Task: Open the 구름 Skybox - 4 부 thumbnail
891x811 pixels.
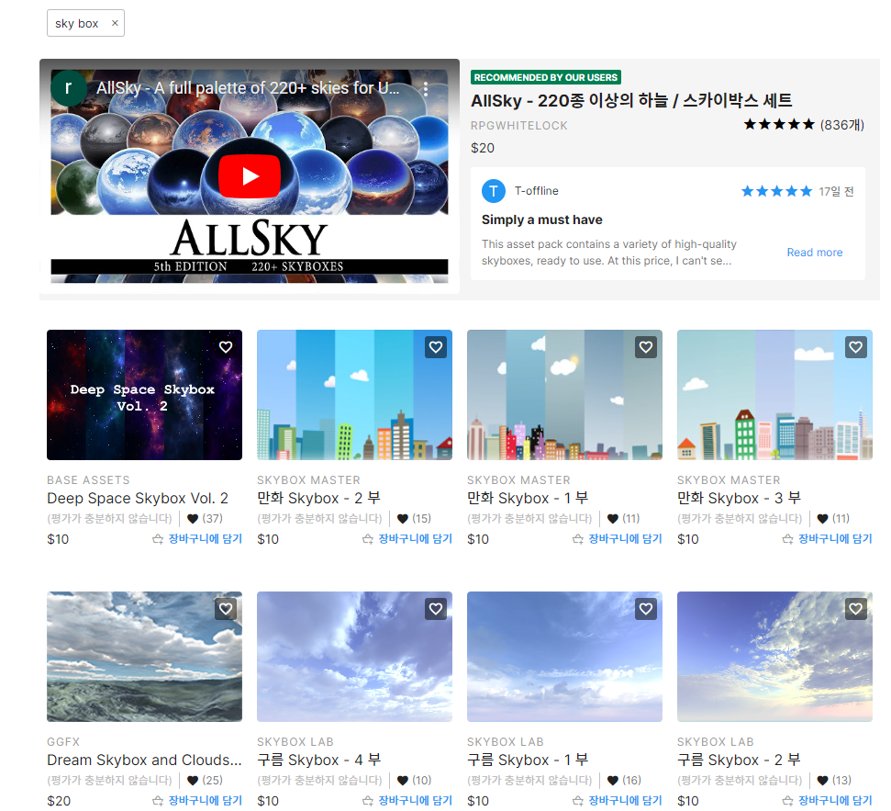Action: pyautogui.click(x=354, y=657)
